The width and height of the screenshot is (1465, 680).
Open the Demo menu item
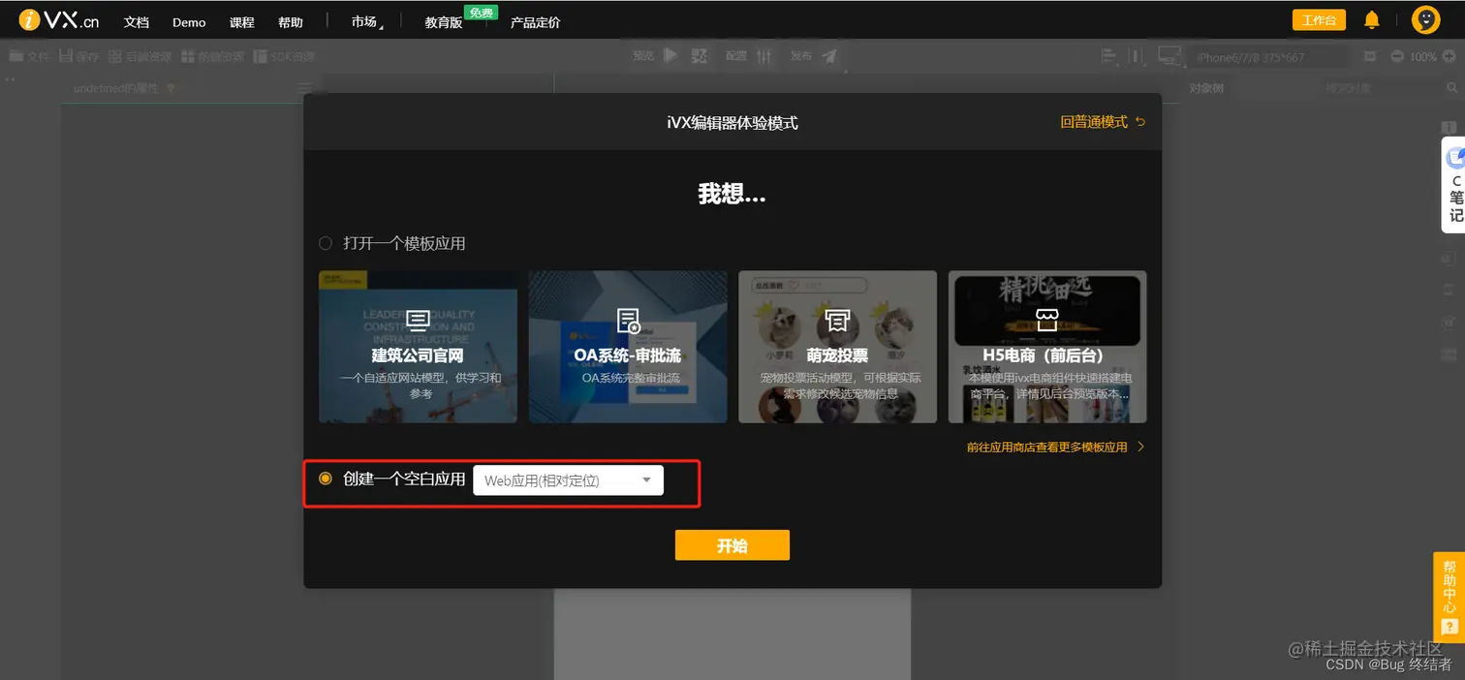click(x=189, y=22)
